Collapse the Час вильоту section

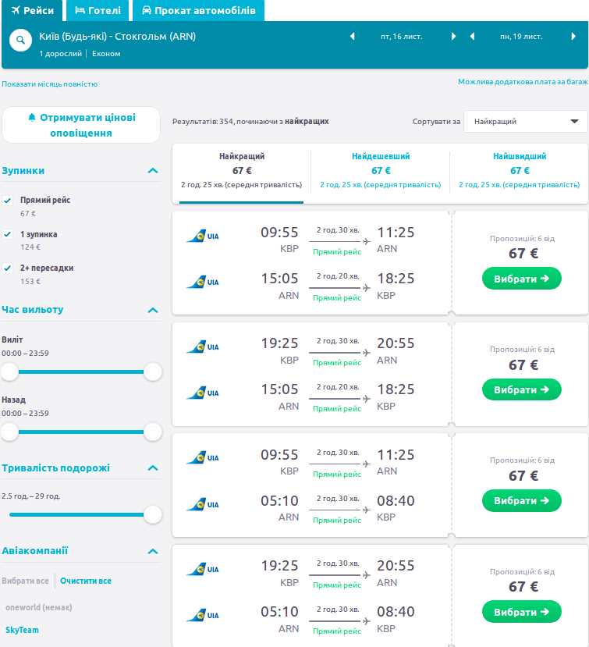(x=153, y=310)
